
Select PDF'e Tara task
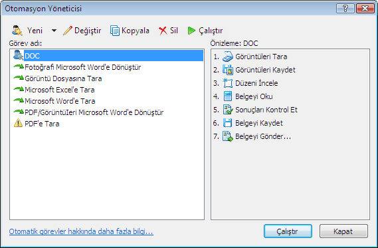[42, 124]
